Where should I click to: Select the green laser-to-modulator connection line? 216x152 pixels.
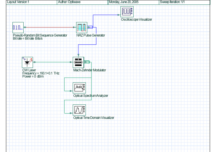[53, 62]
